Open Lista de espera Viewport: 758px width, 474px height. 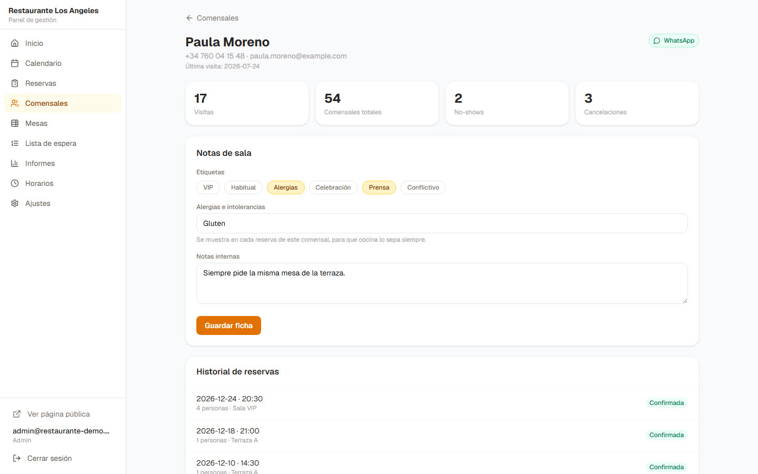pyautogui.click(x=63, y=143)
